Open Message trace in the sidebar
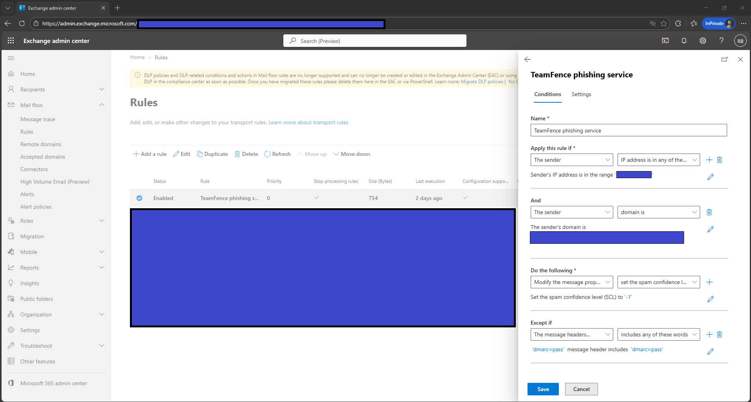 (38, 119)
